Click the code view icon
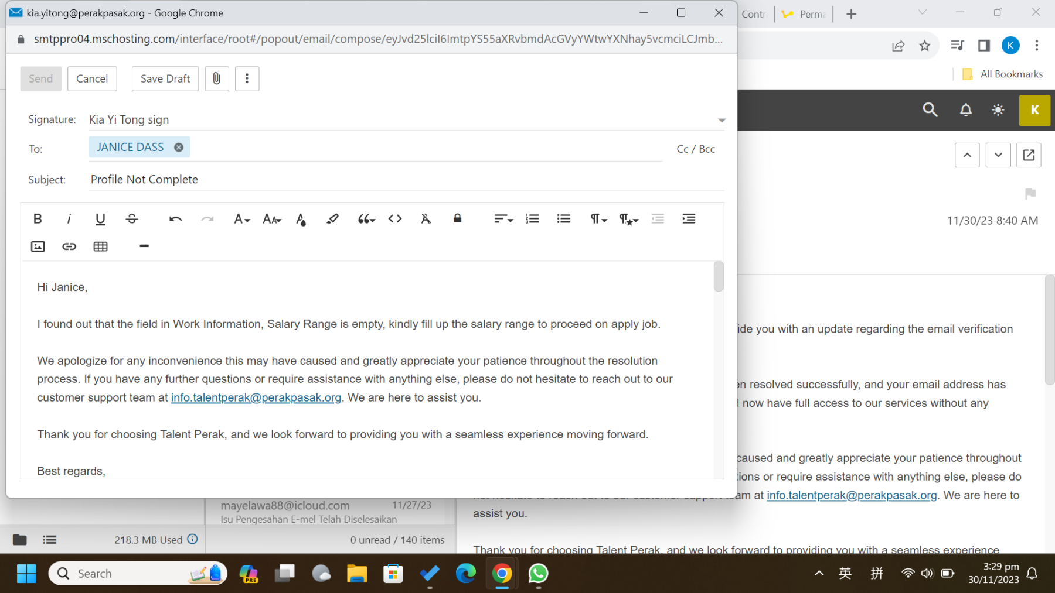1055x593 pixels. click(395, 219)
